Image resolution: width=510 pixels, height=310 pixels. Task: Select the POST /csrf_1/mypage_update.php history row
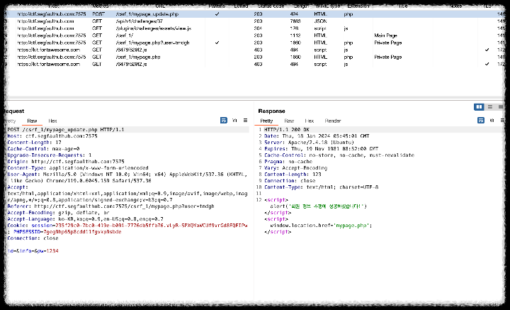click(x=254, y=14)
